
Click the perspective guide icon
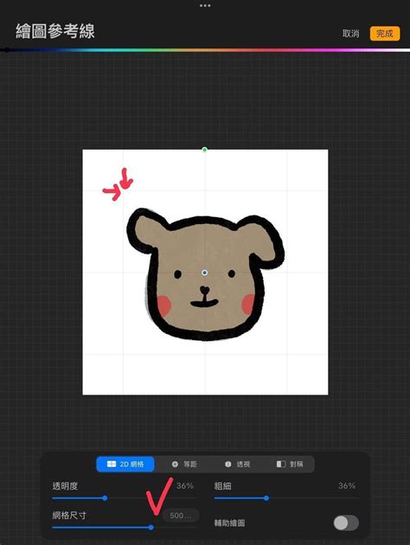(228, 464)
